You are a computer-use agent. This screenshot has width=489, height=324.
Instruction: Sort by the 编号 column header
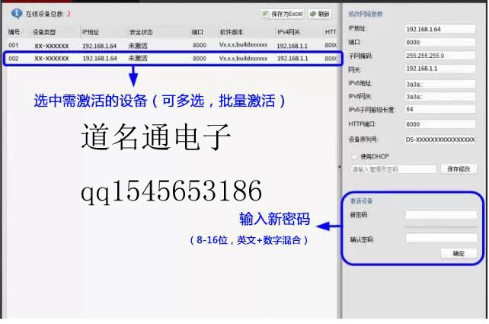pos(16,32)
